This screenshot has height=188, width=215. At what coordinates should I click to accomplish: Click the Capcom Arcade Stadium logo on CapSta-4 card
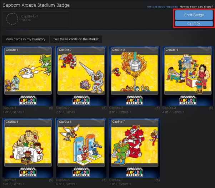pyautogui.click(x=187, y=100)
